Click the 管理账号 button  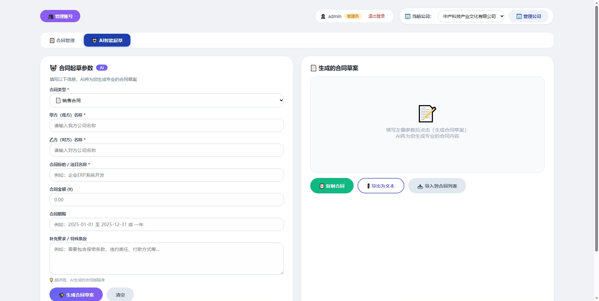click(x=60, y=16)
